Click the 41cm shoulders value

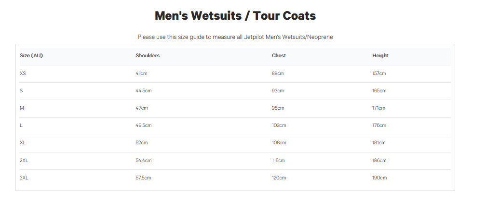[x=142, y=74]
